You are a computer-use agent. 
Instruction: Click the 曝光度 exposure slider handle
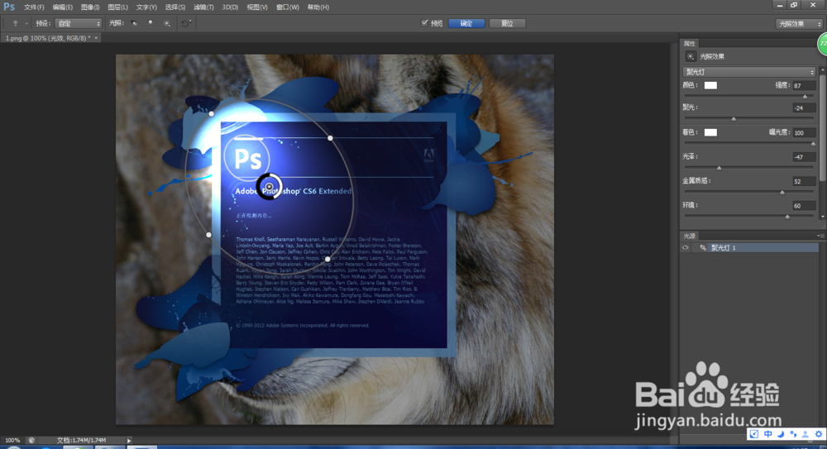pos(813,144)
